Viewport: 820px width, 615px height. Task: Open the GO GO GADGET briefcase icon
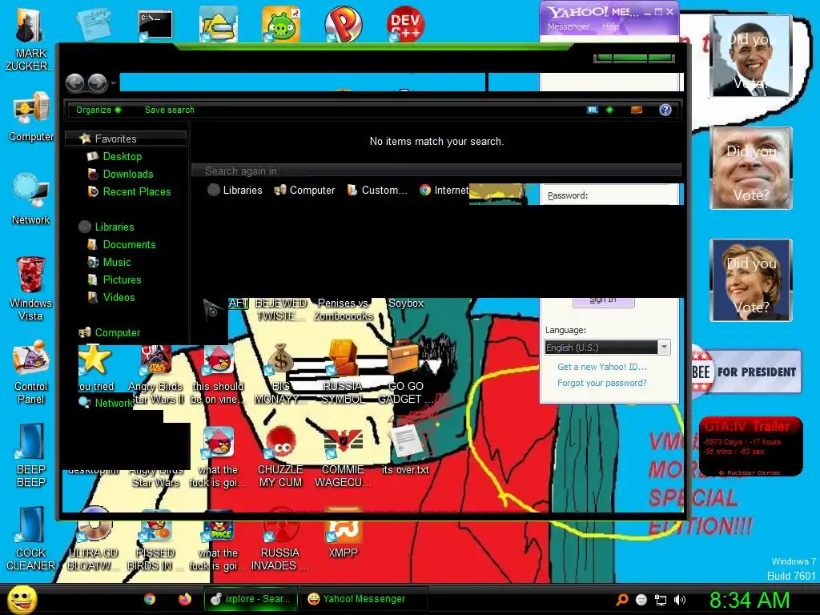click(x=405, y=372)
